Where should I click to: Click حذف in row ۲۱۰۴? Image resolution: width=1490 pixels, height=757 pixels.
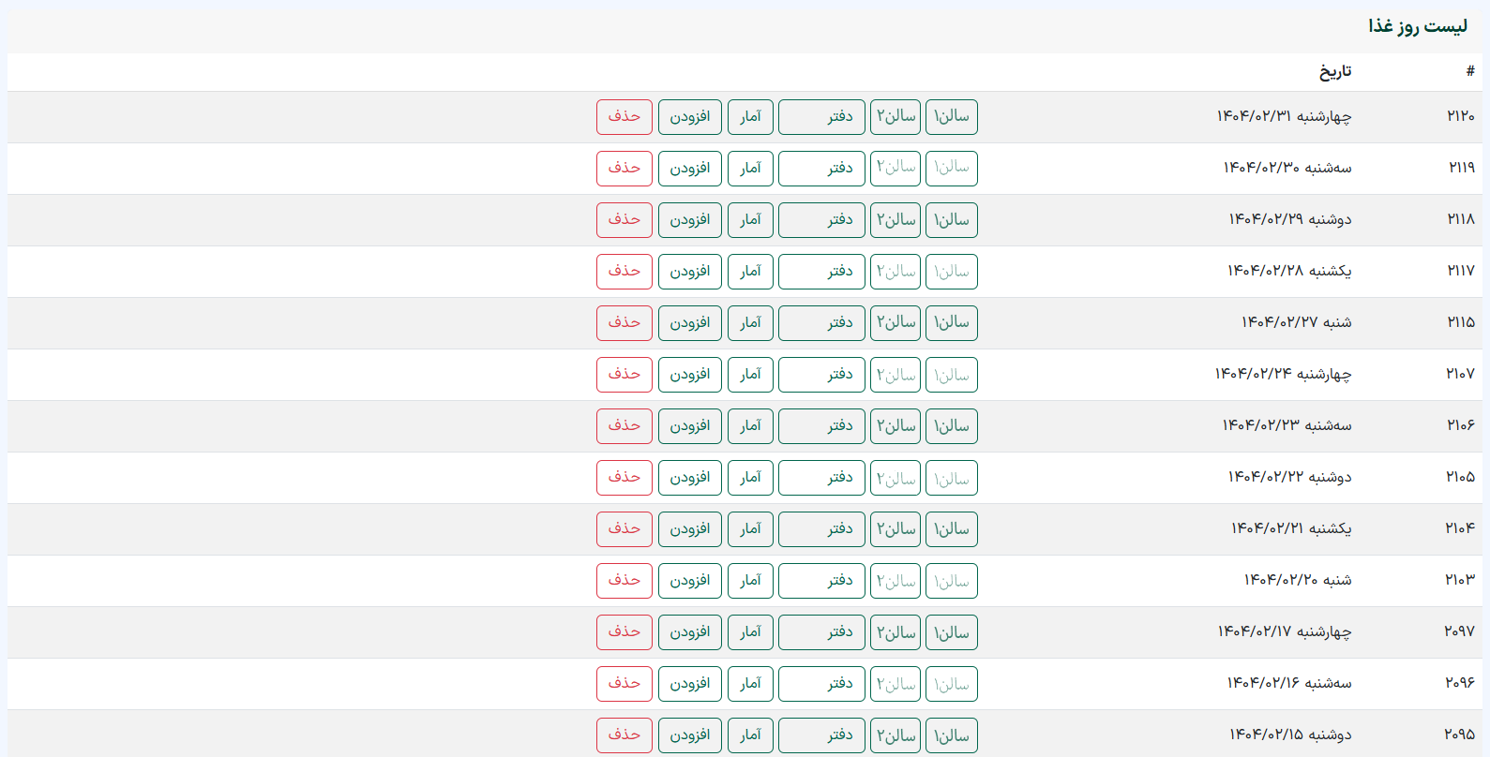(x=625, y=529)
